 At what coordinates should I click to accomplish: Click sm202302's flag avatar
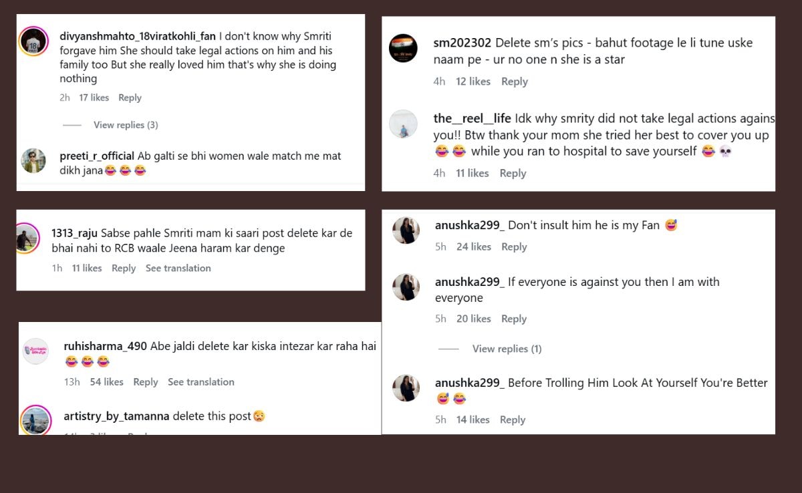pyautogui.click(x=403, y=48)
